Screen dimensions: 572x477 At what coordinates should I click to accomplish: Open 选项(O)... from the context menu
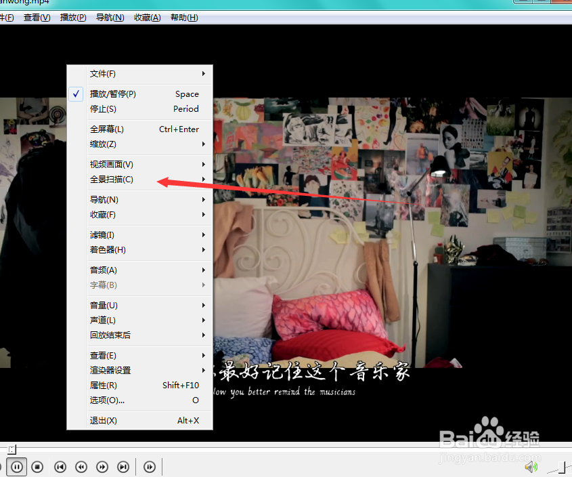(140, 400)
